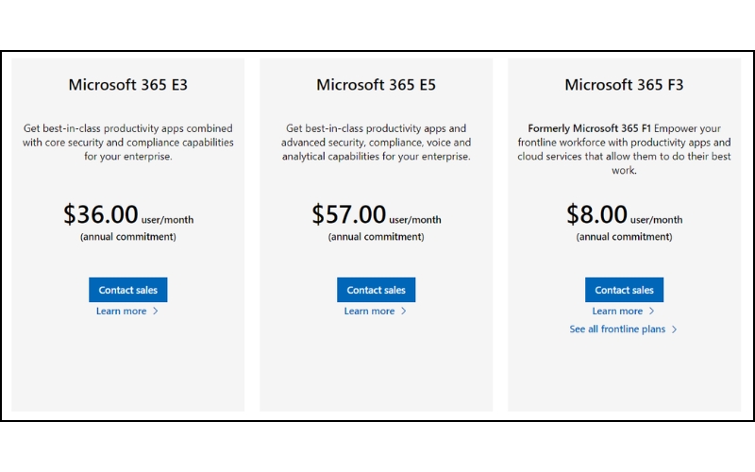Select the Microsoft 365 E3 heading

128,85
